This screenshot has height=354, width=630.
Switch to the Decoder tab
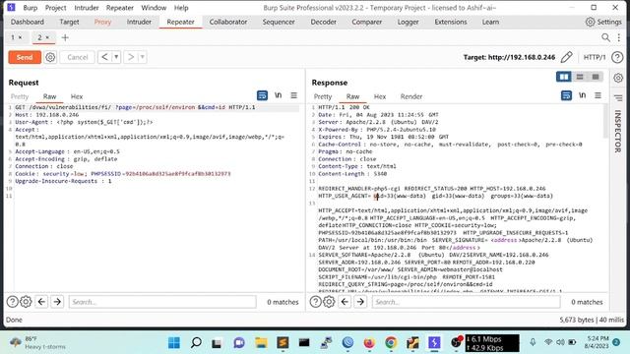pos(324,22)
